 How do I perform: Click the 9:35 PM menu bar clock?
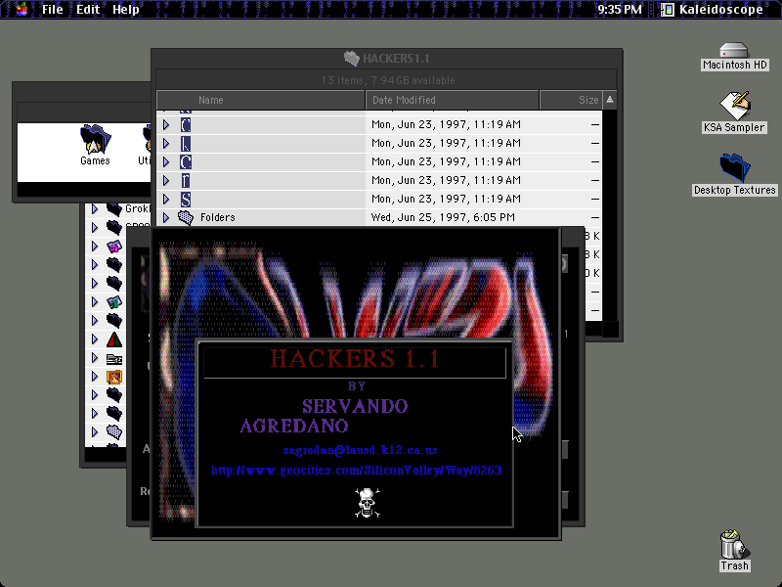620,10
